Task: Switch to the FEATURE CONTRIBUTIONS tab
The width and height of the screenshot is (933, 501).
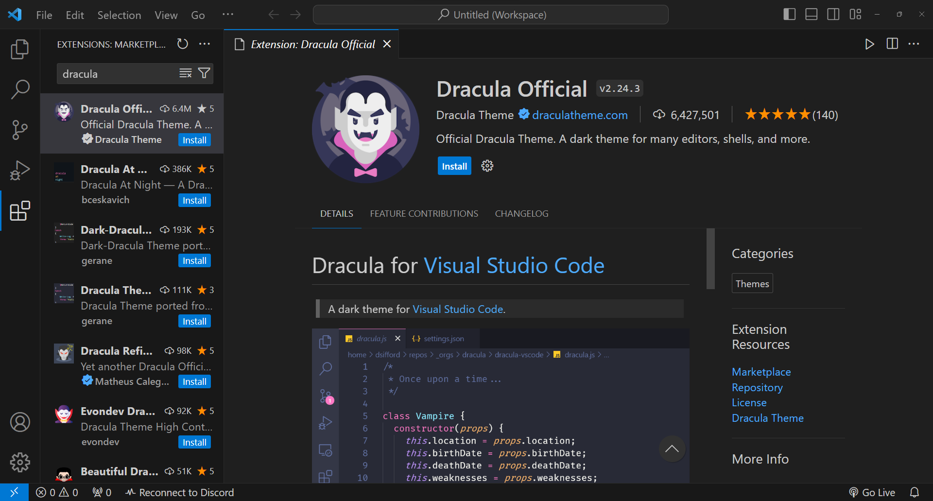Action: click(424, 214)
